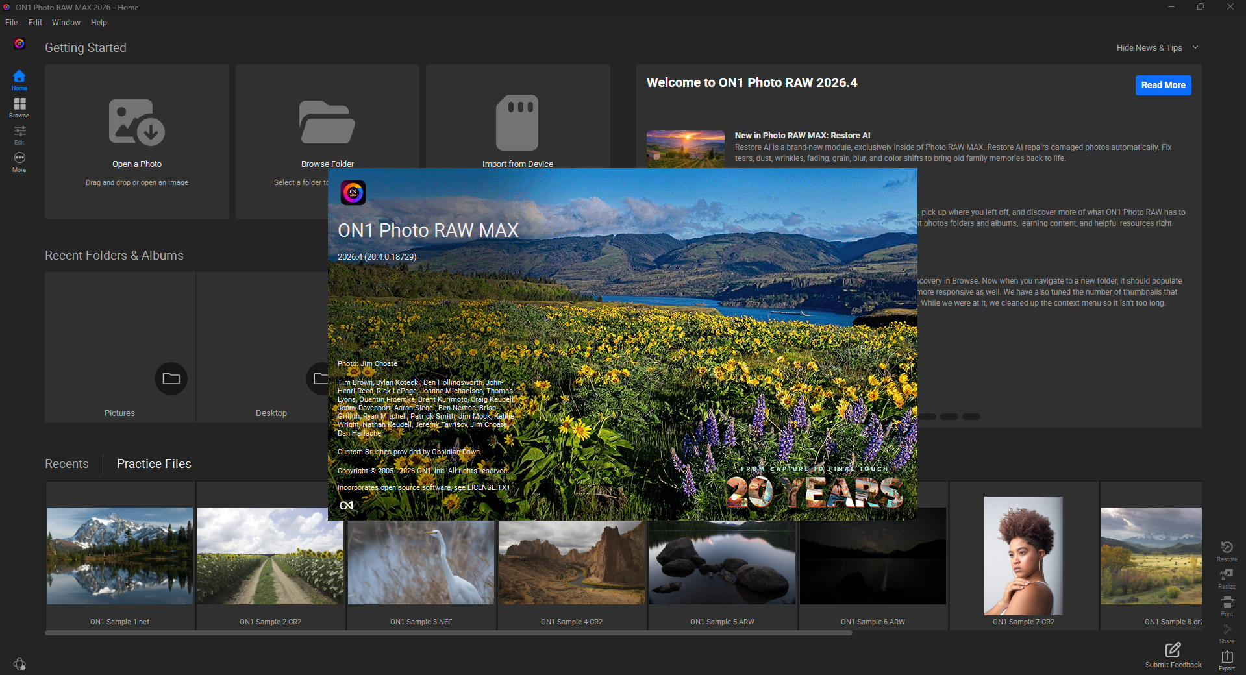Click the 'Drag and drop or open an image' text

click(x=137, y=183)
